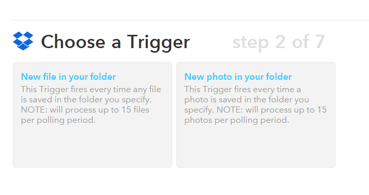Click the "step 2 of 7" indicator
The image size is (369, 195).
[x=279, y=42]
